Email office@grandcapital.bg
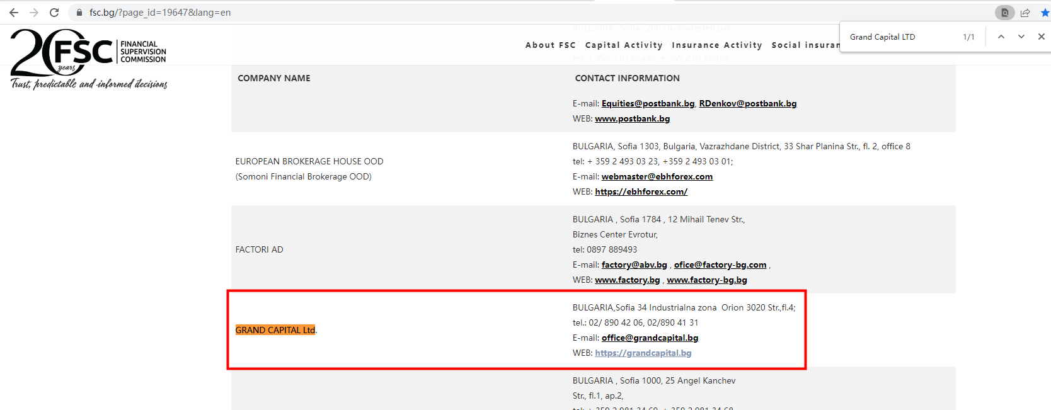Screen dimensions: 1051x410 point(650,338)
